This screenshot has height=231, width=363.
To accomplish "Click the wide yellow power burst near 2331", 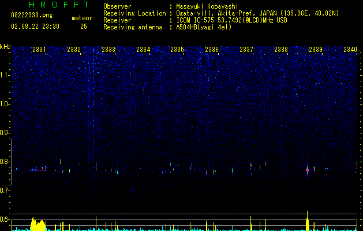I will point(38,224).
